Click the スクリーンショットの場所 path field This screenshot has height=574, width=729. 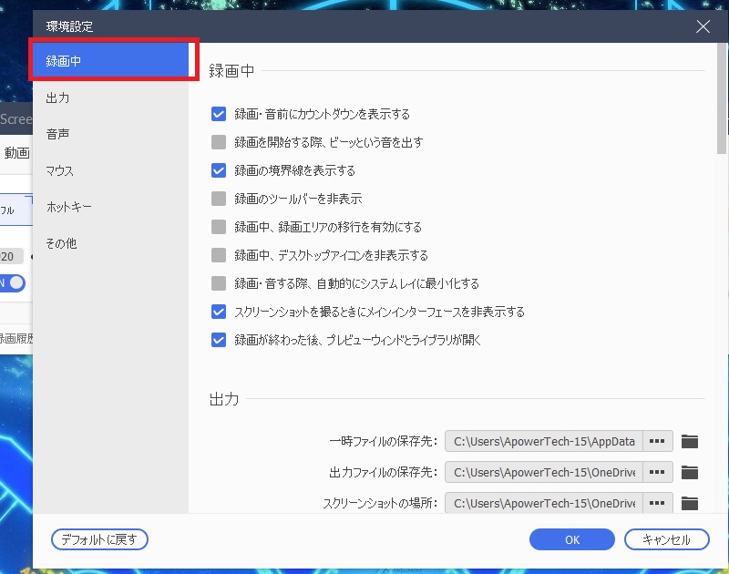(x=544, y=503)
